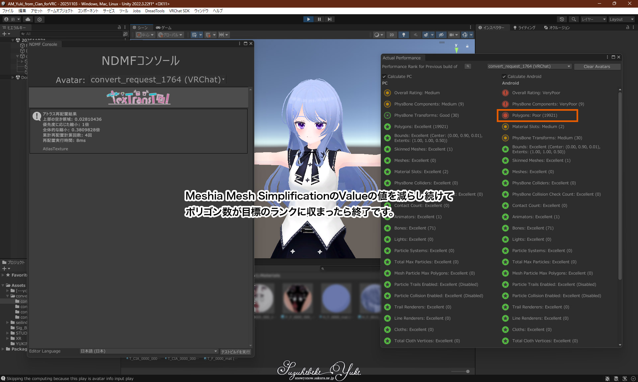
Task: Adjust the project icon size slider
Action: (x=468, y=371)
